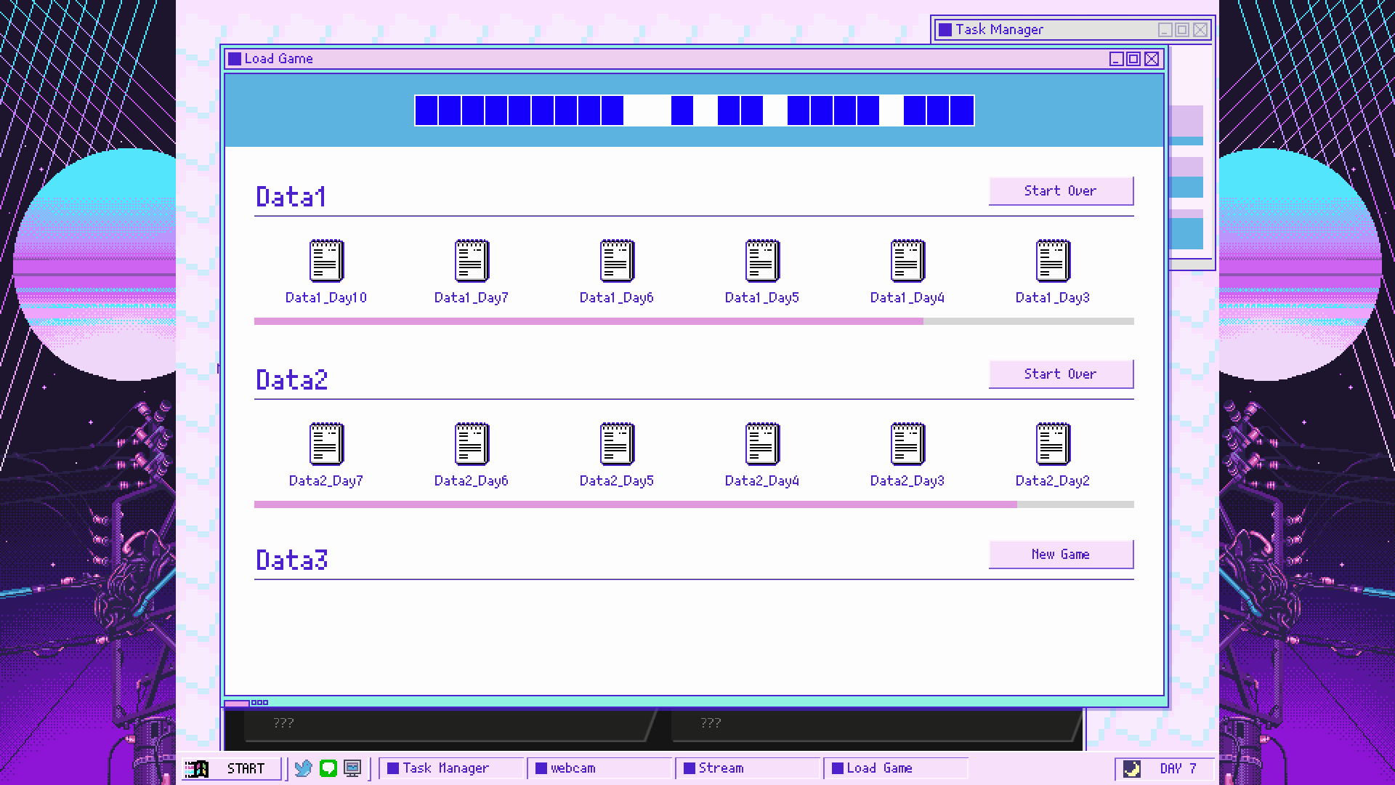Screen dimensions: 1395x785
Task: Open the Data1_Day3 save file
Action: pyautogui.click(x=1053, y=261)
